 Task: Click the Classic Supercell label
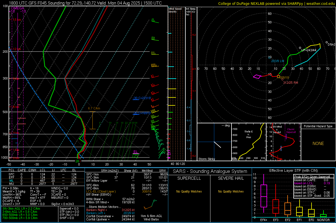coord(291,131)
